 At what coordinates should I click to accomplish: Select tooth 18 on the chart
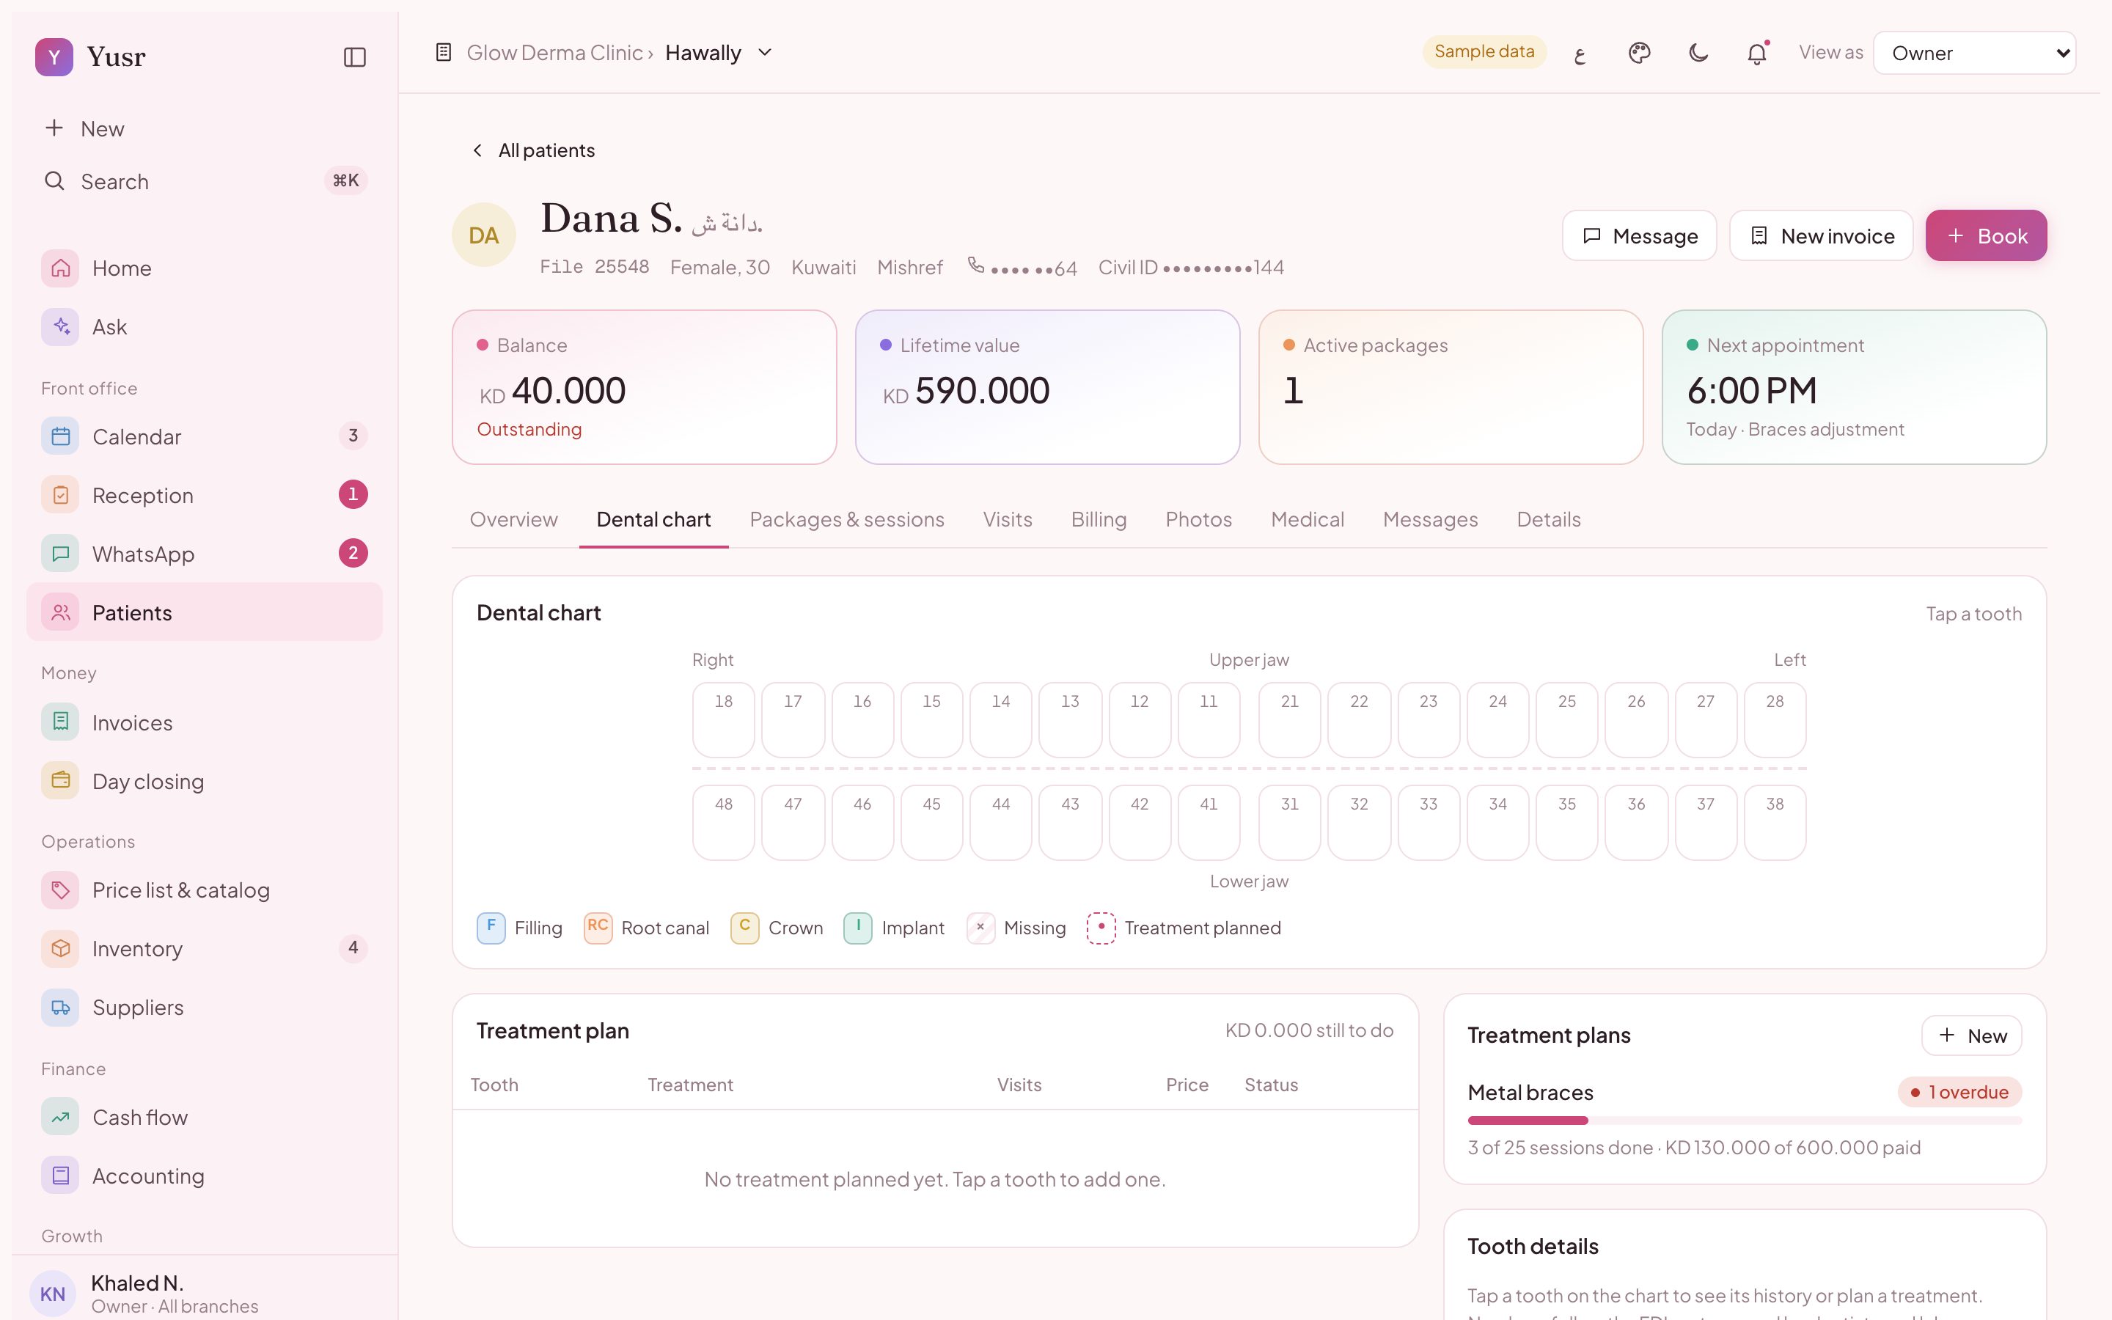click(724, 720)
